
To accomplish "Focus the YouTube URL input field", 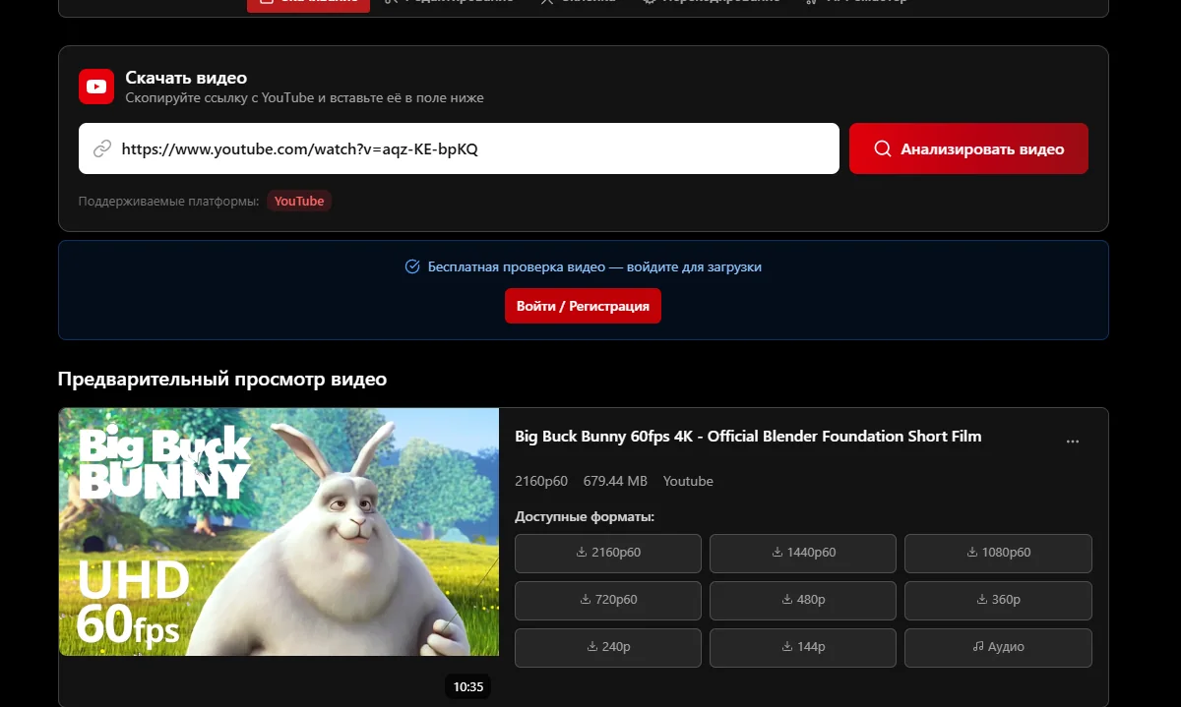I will click(459, 148).
